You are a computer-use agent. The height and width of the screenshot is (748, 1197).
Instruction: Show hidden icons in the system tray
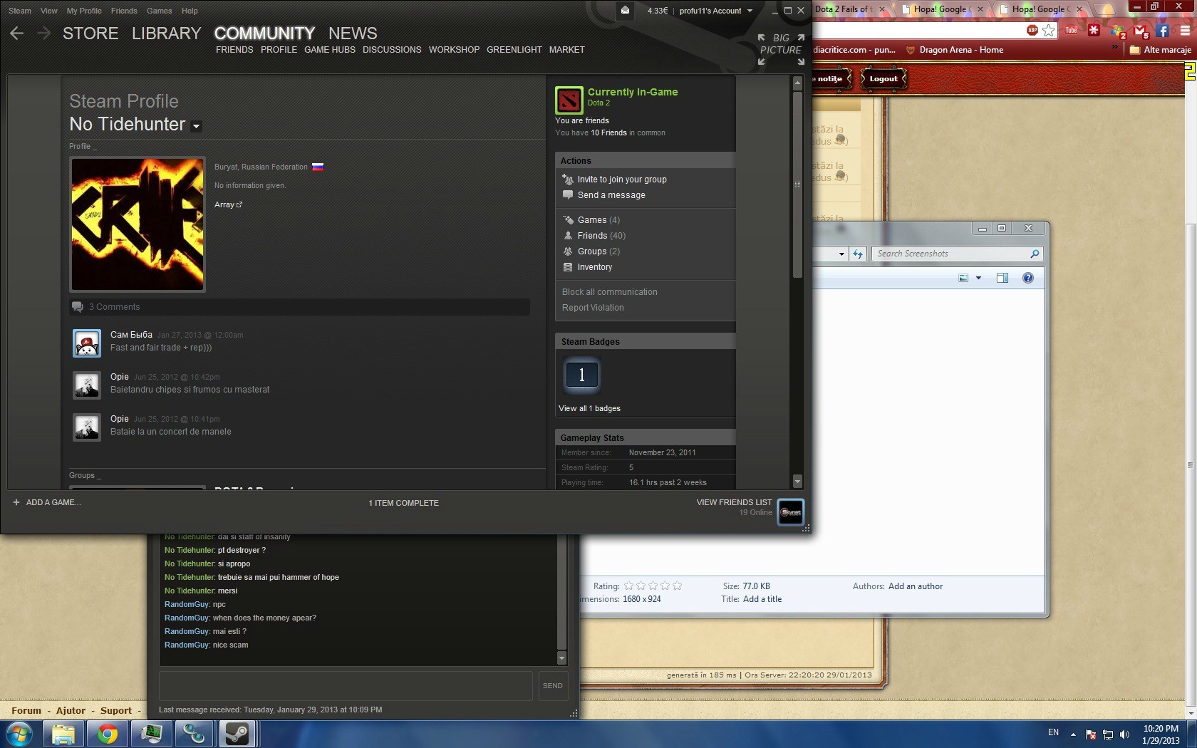[x=1073, y=734]
